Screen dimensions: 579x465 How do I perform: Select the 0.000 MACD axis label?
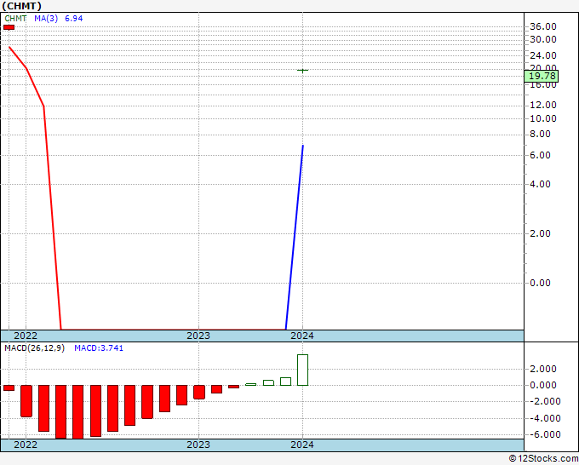(543, 385)
